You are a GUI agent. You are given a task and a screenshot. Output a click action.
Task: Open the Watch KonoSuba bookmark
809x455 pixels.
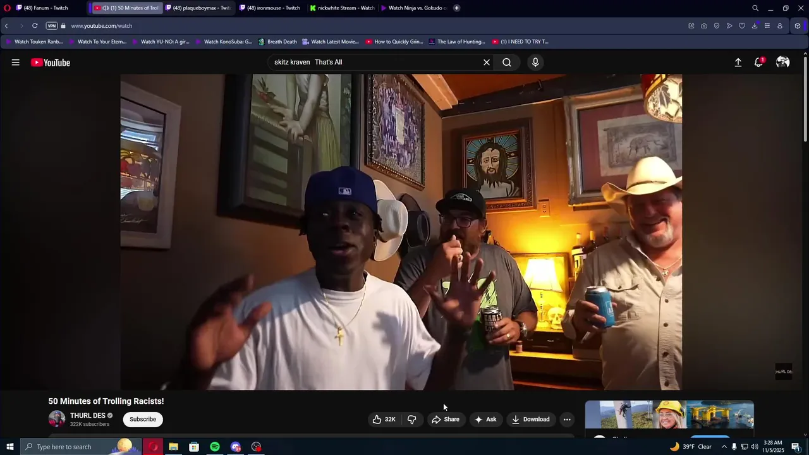tap(224, 42)
